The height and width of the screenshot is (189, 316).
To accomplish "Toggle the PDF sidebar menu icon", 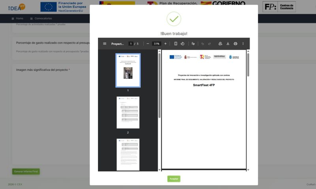I will (x=105, y=44).
